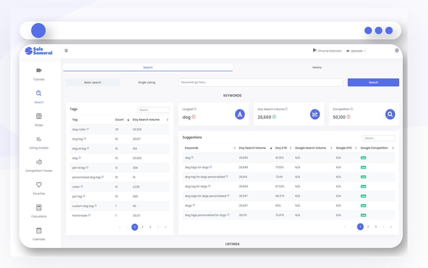Open the Shops sidebar icon
The image size is (428, 268).
pos(39,116)
